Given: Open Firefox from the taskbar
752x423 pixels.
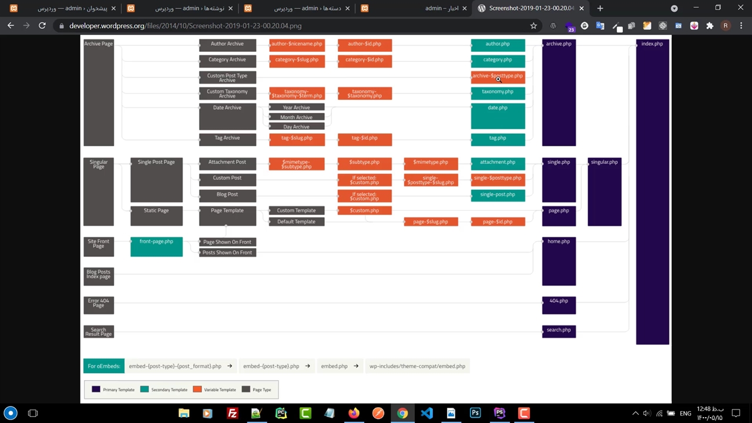Looking at the screenshot, I should (x=354, y=413).
